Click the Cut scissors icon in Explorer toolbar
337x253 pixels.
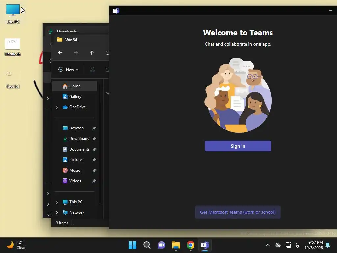click(x=92, y=70)
